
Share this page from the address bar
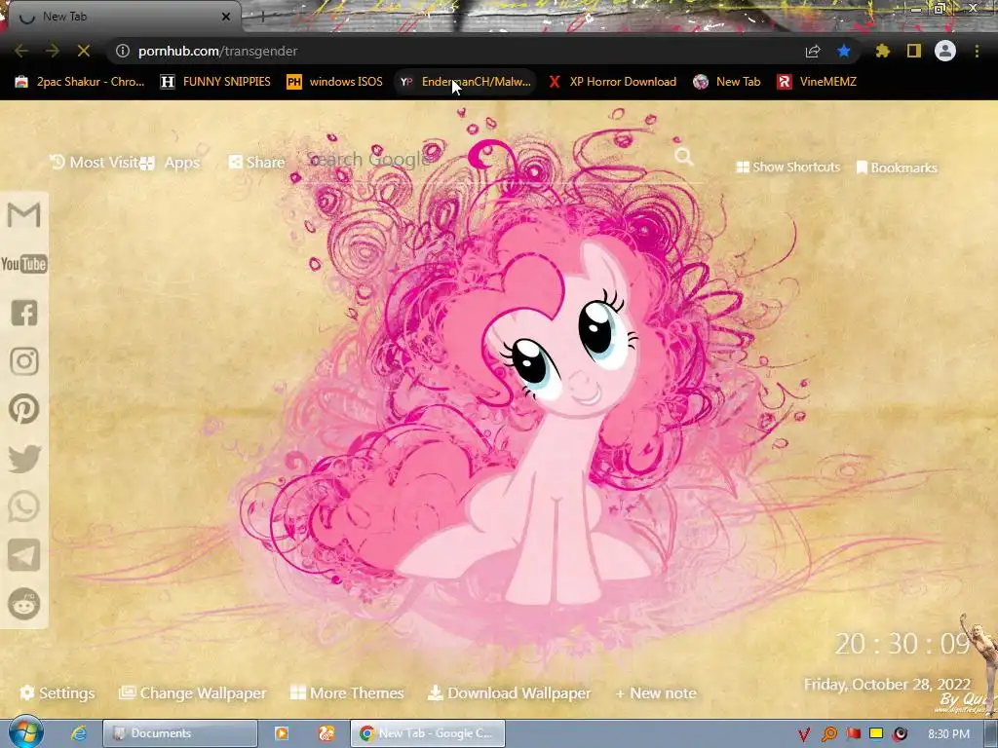coord(813,51)
